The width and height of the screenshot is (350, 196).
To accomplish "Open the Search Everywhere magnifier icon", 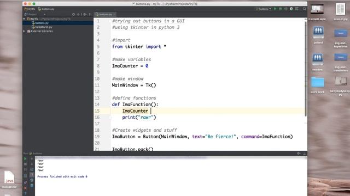I will point(304,9).
